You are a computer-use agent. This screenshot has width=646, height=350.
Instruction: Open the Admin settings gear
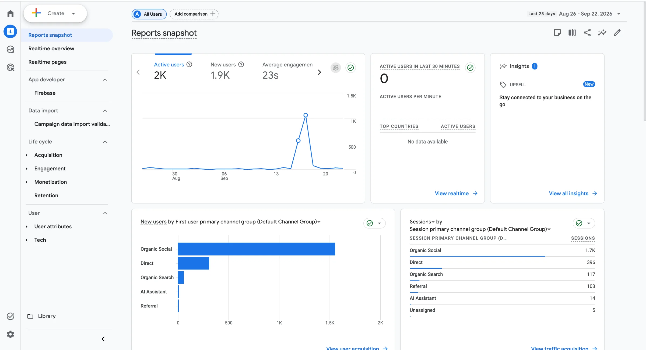point(10,334)
